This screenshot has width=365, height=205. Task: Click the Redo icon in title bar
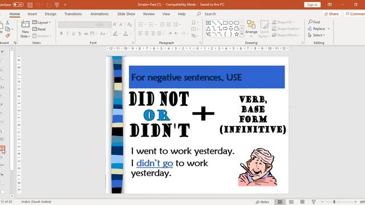[48, 5]
